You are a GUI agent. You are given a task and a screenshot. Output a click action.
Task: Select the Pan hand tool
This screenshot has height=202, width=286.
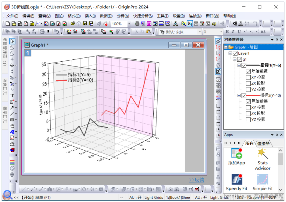click(x=12, y=126)
